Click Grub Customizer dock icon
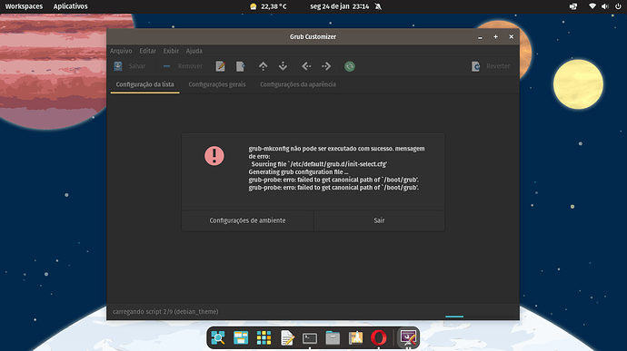 tap(408, 337)
